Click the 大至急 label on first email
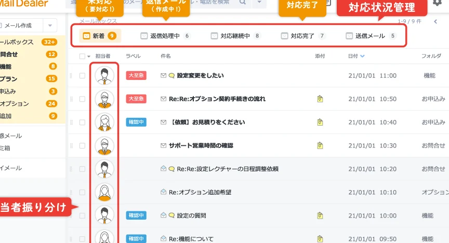The height and width of the screenshot is (243, 449). pos(136,76)
